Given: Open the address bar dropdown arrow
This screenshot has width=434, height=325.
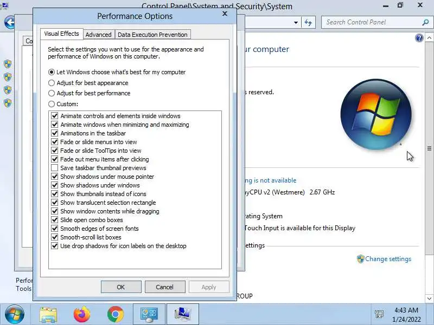Looking at the screenshot, I should click(x=296, y=22).
